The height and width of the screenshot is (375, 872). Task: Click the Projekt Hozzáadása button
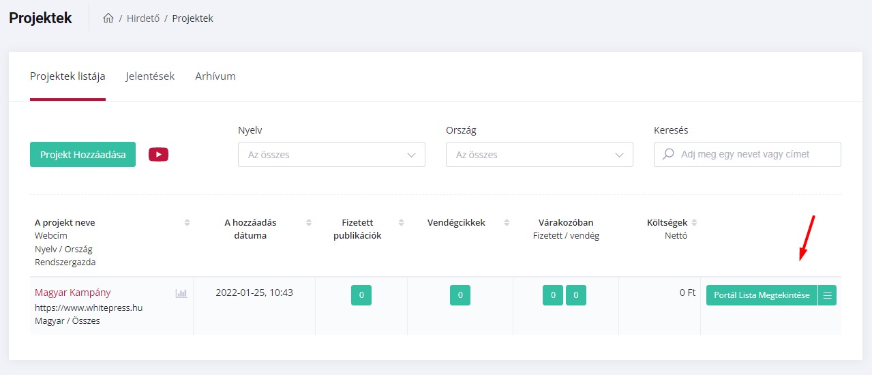(83, 155)
